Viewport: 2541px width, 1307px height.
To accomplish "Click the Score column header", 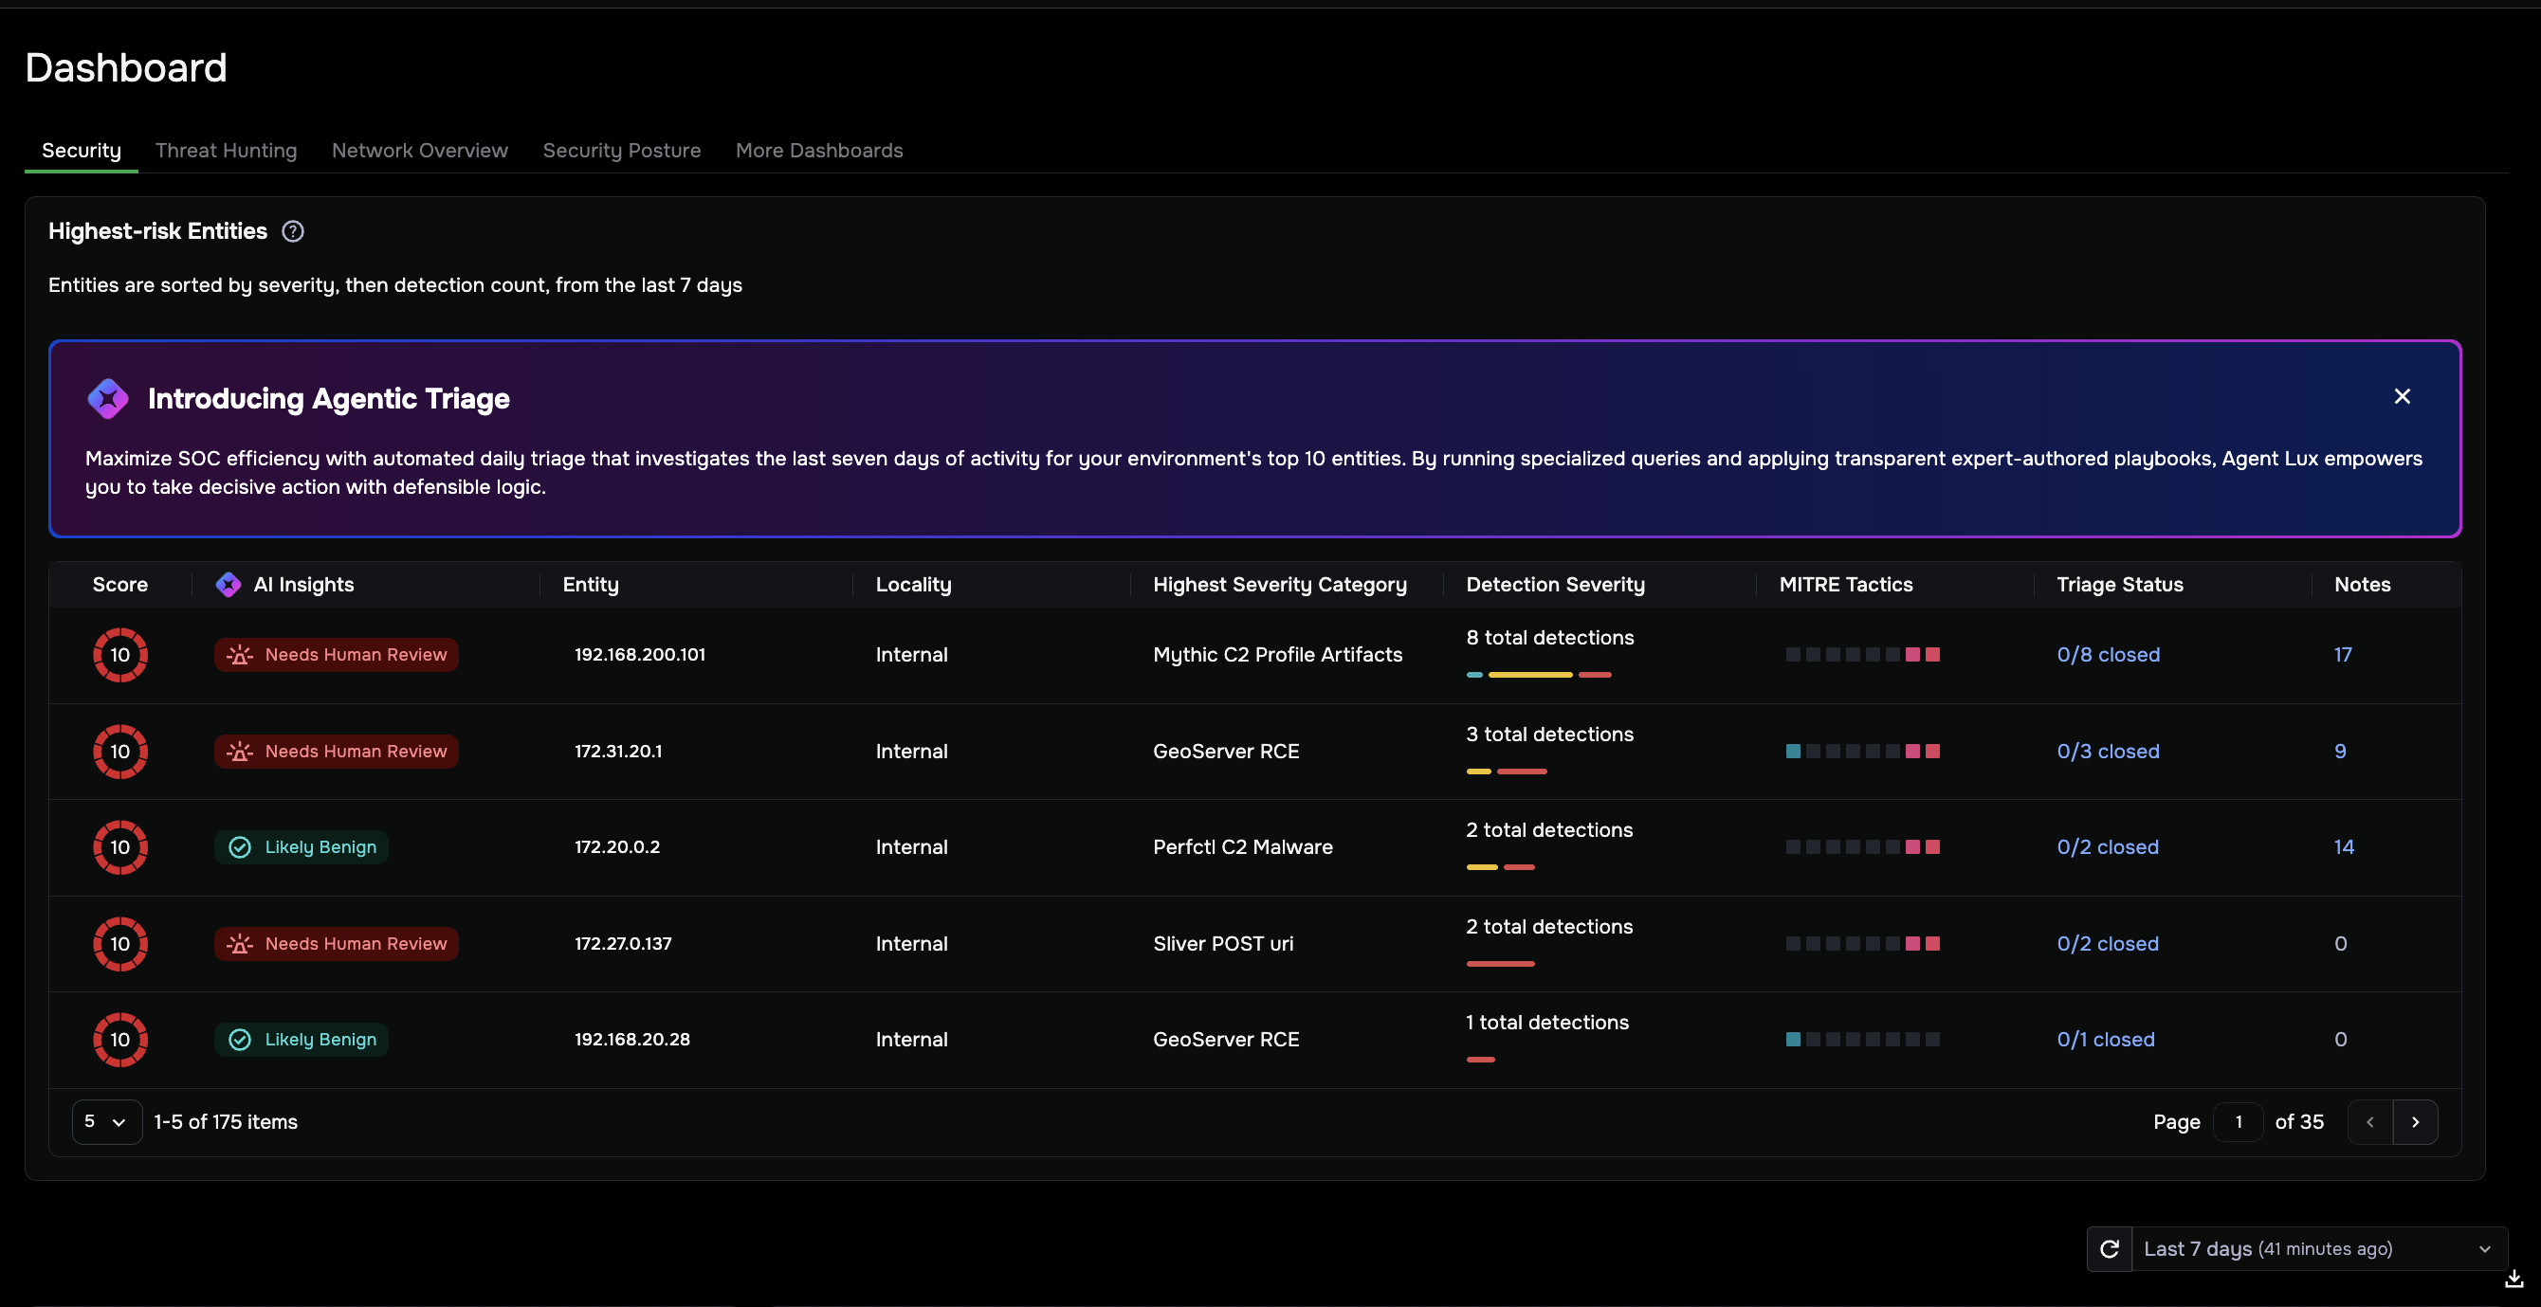I will [x=120, y=584].
